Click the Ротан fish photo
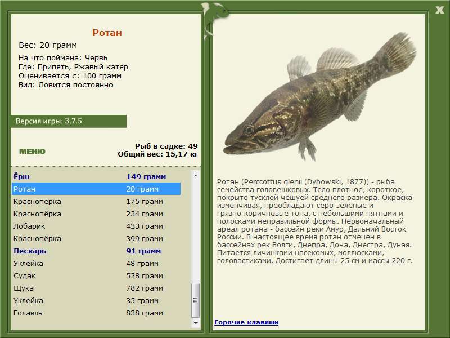The image size is (450, 338). 319,96
